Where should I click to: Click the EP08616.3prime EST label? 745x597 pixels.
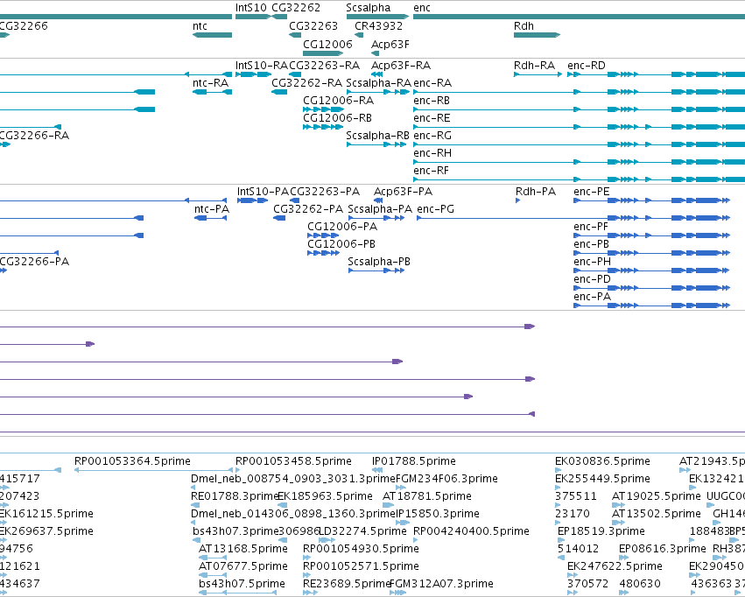click(663, 549)
